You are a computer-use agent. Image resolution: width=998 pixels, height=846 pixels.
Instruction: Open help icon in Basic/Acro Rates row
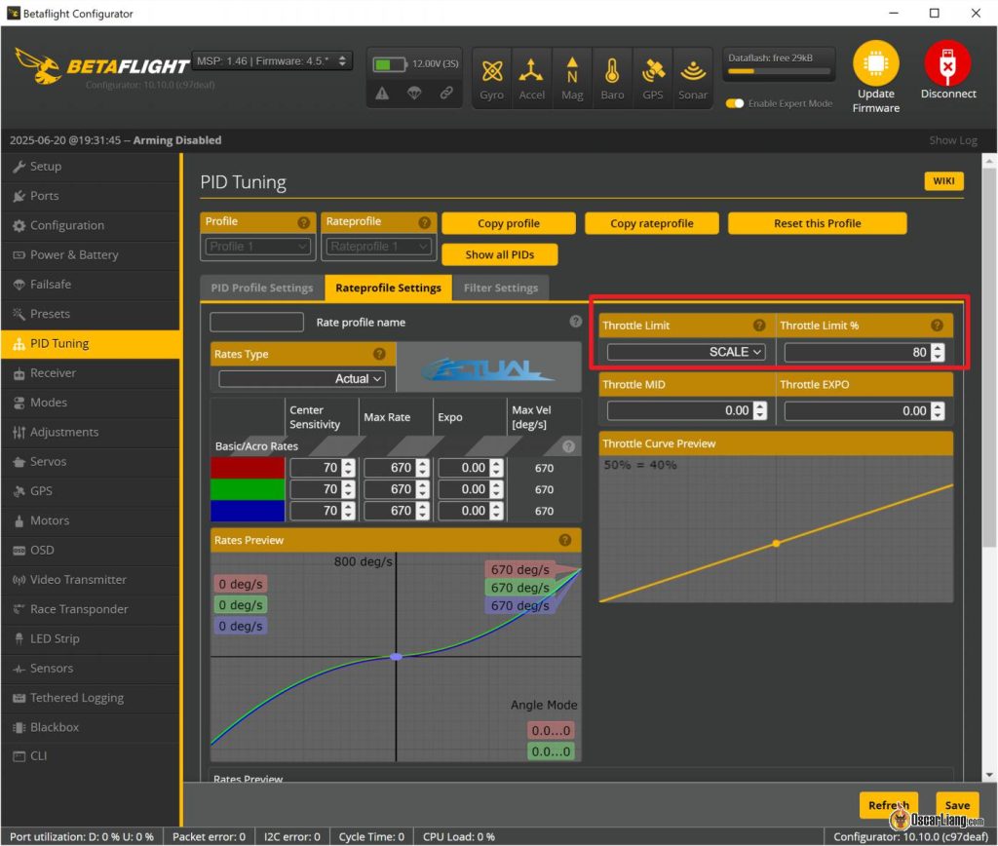(568, 446)
